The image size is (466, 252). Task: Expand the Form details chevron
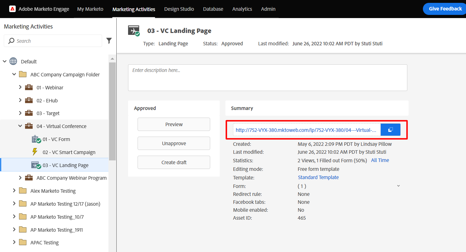click(x=398, y=186)
